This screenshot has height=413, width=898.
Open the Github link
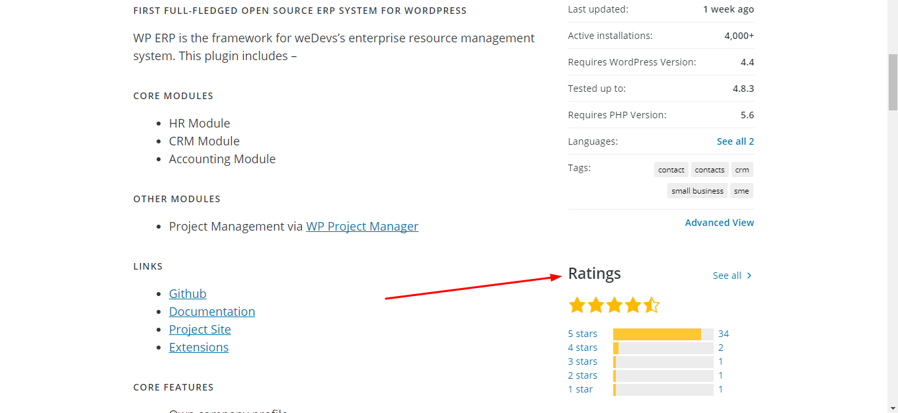(x=188, y=293)
